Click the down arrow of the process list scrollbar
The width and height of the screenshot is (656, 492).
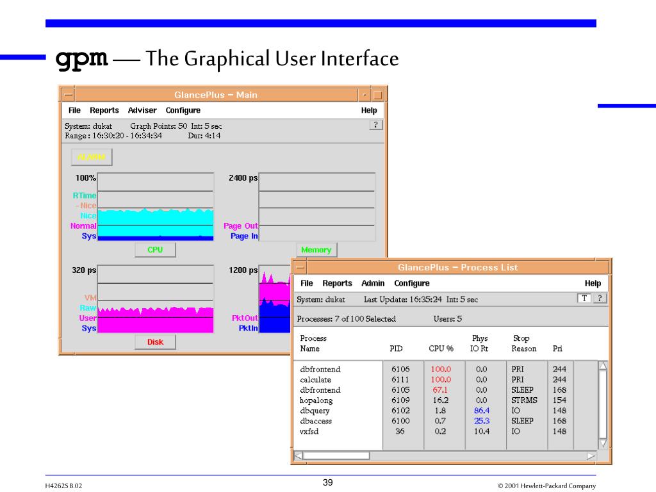pos(603,443)
